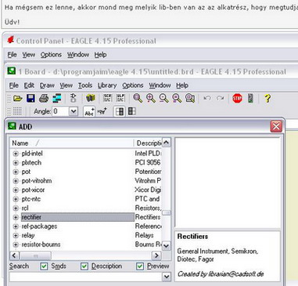This screenshot has width=298, height=286.
Task: Expand the pot library node
Action: [16, 172]
